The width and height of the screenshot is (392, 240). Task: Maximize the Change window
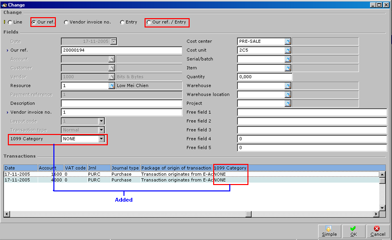[x=379, y=5]
